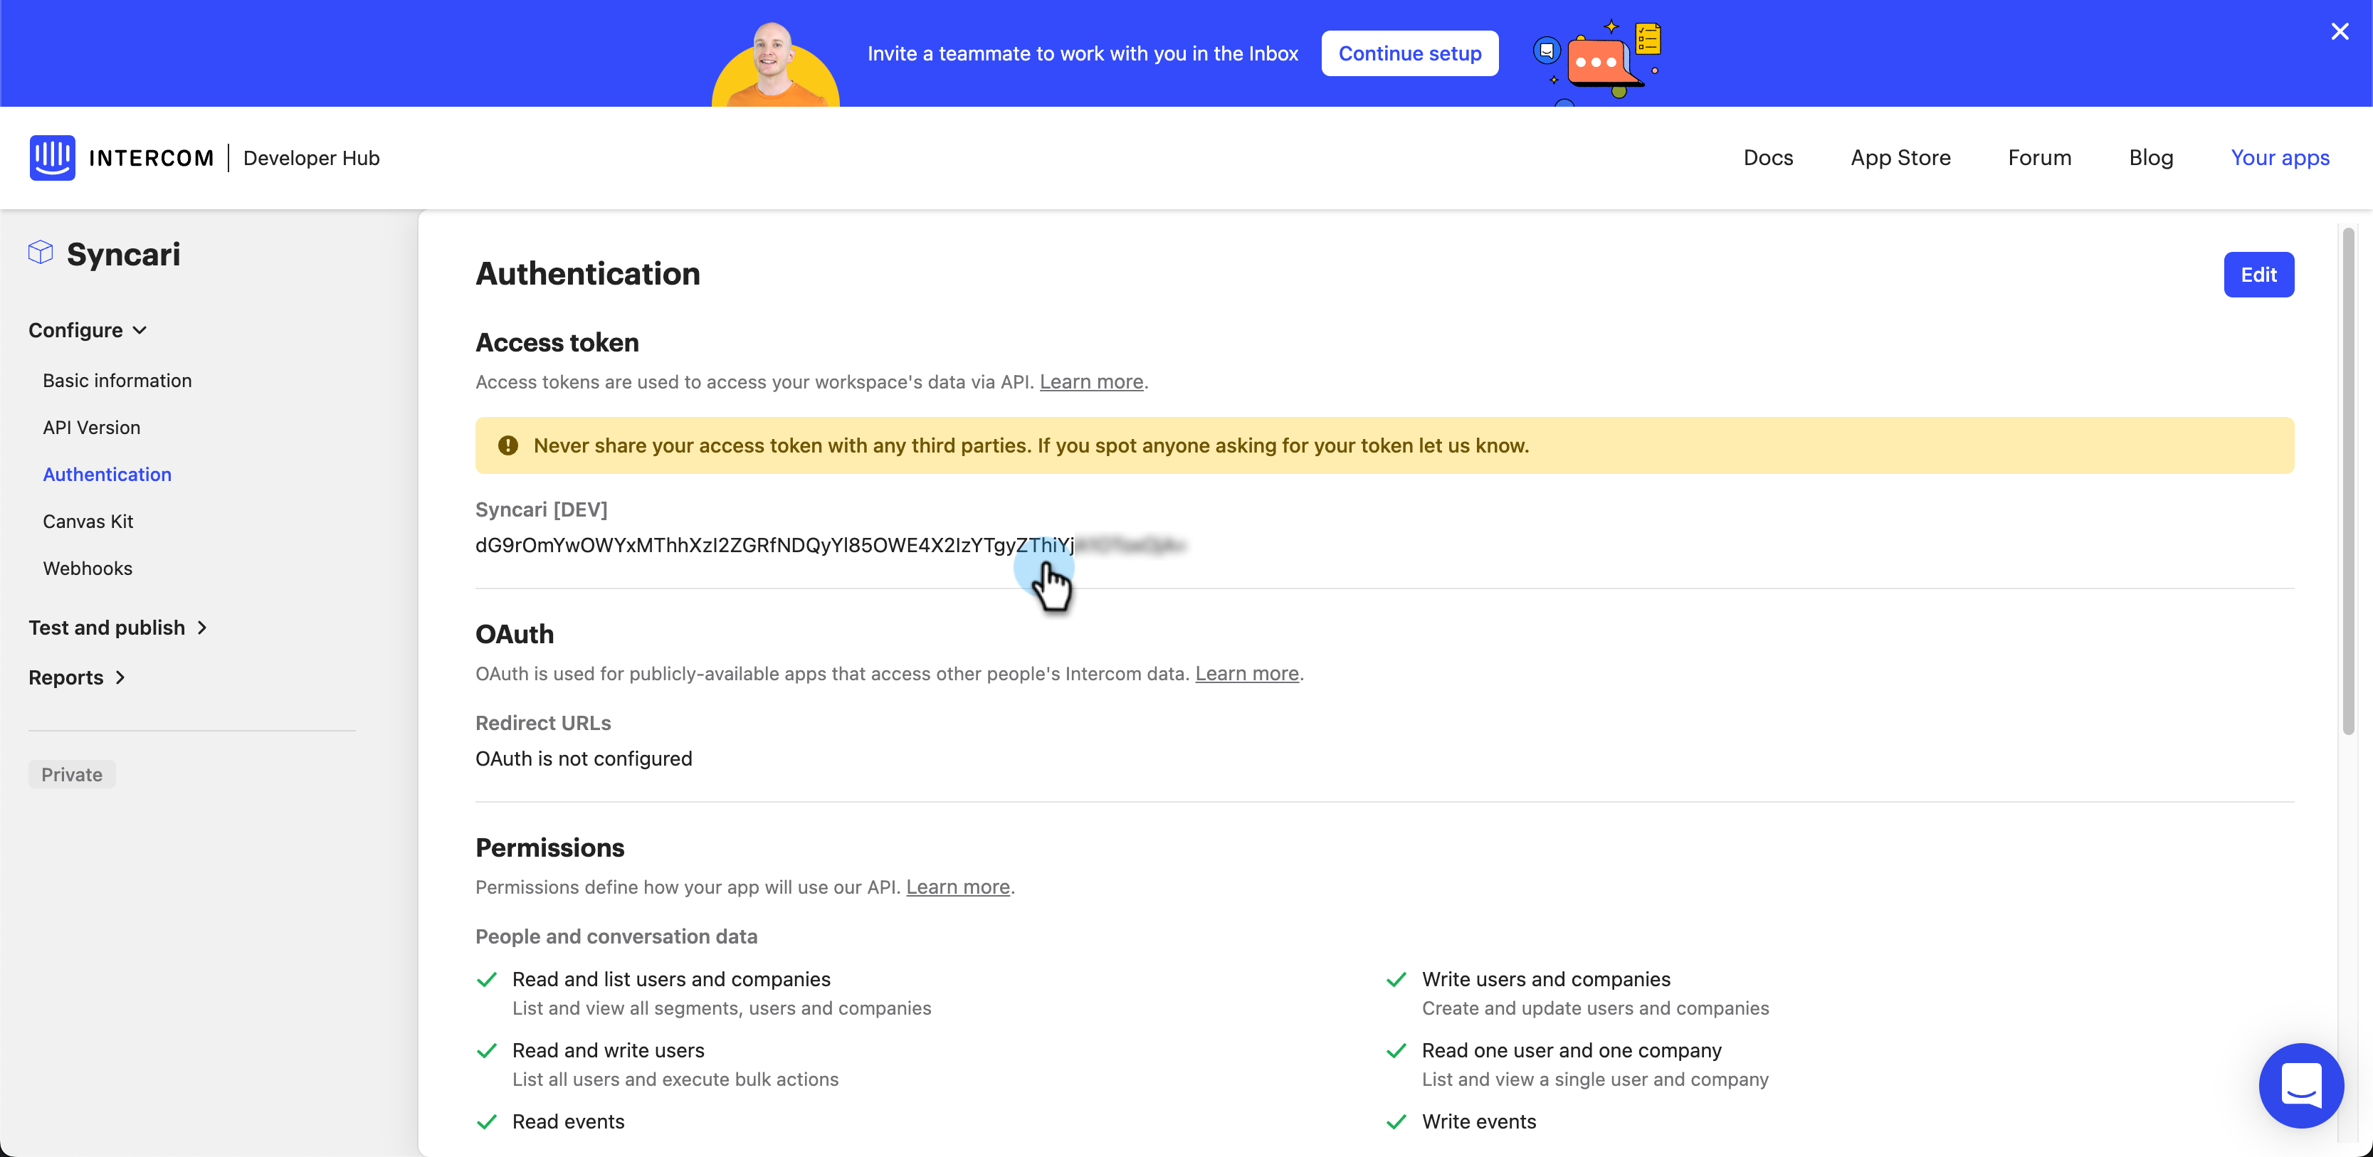Image resolution: width=2373 pixels, height=1157 pixels.
Task: Click the warning exclamation icon in yellow notice
Action: [x=507, y=446]
